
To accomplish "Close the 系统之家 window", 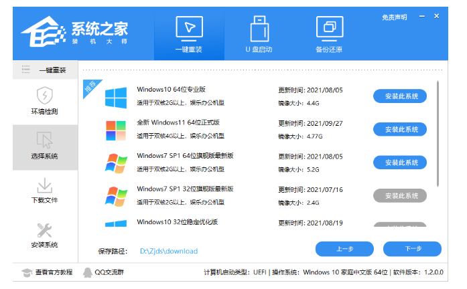I will 436,16.
